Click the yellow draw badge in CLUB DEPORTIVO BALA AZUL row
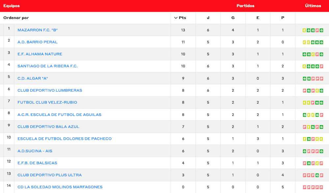 pos(309,127)
